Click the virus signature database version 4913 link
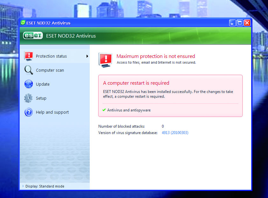Viewport: 268px width, 198px height. point(175,133)
